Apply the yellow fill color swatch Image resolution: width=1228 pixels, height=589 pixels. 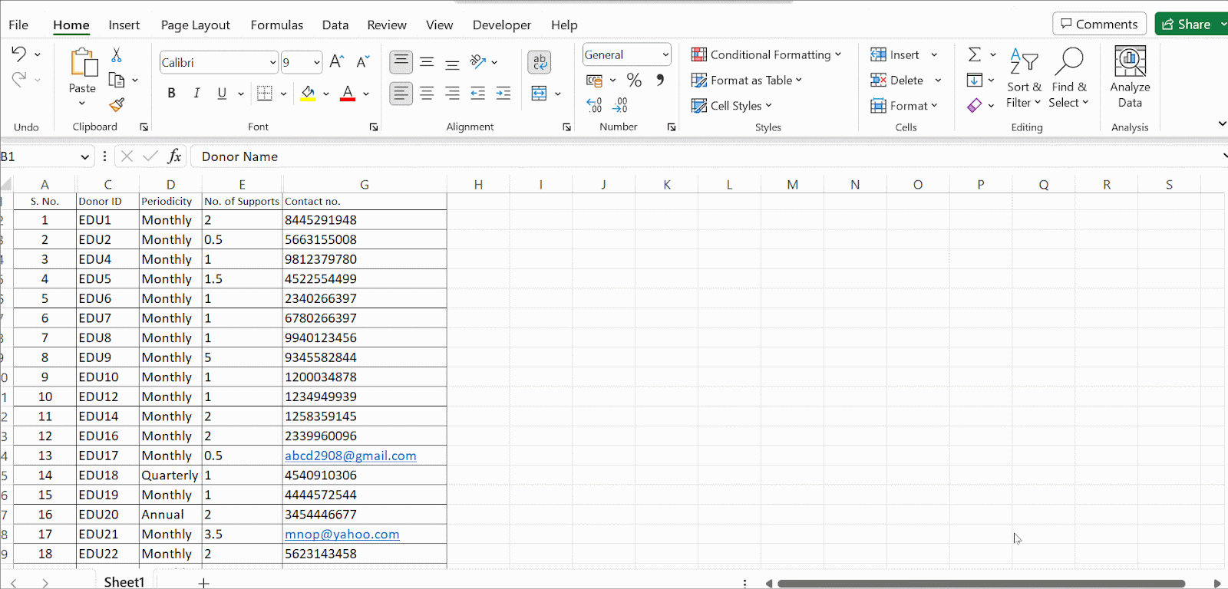308,93
